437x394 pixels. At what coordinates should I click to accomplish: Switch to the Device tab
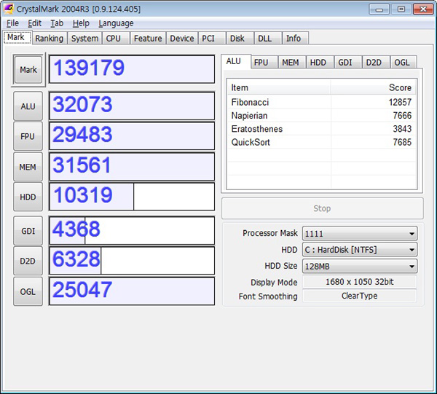pos(182,38)
